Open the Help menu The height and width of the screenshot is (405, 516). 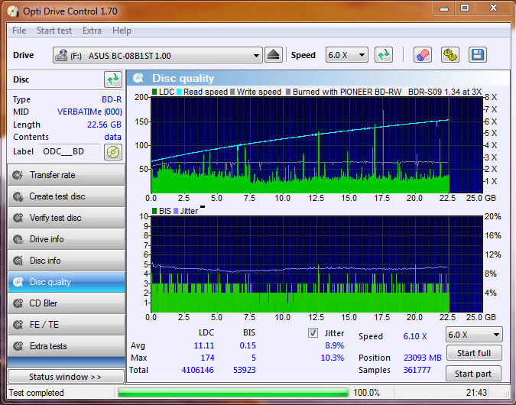(x=122, y=31)
